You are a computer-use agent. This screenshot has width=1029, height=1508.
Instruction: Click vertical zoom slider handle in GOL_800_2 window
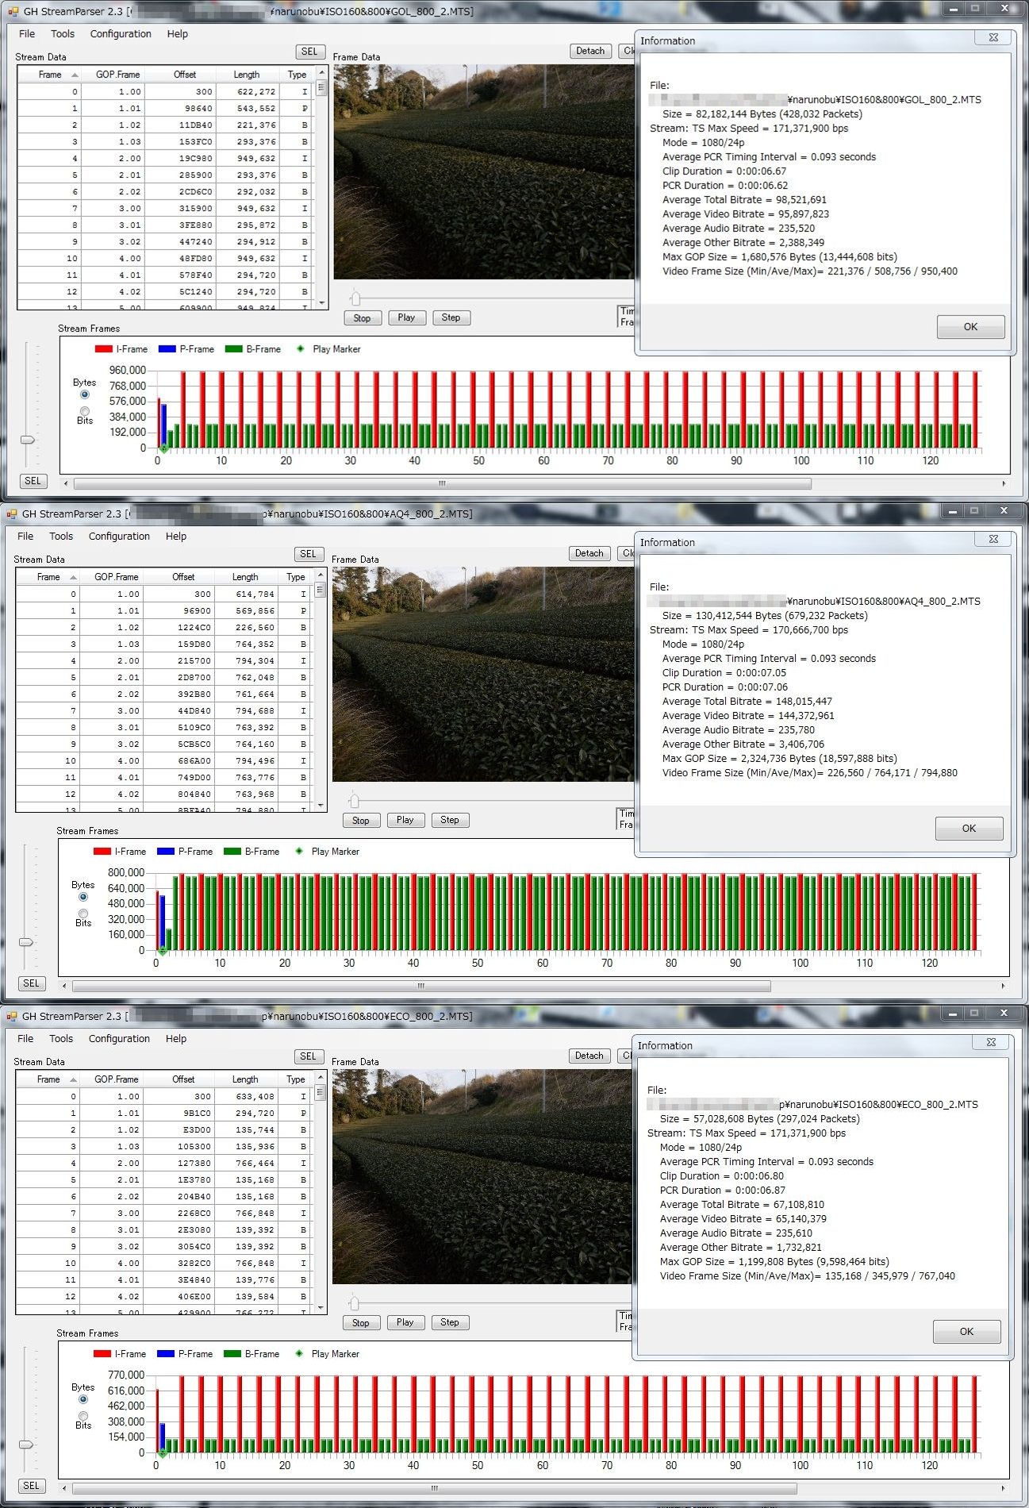click(28, 440)
